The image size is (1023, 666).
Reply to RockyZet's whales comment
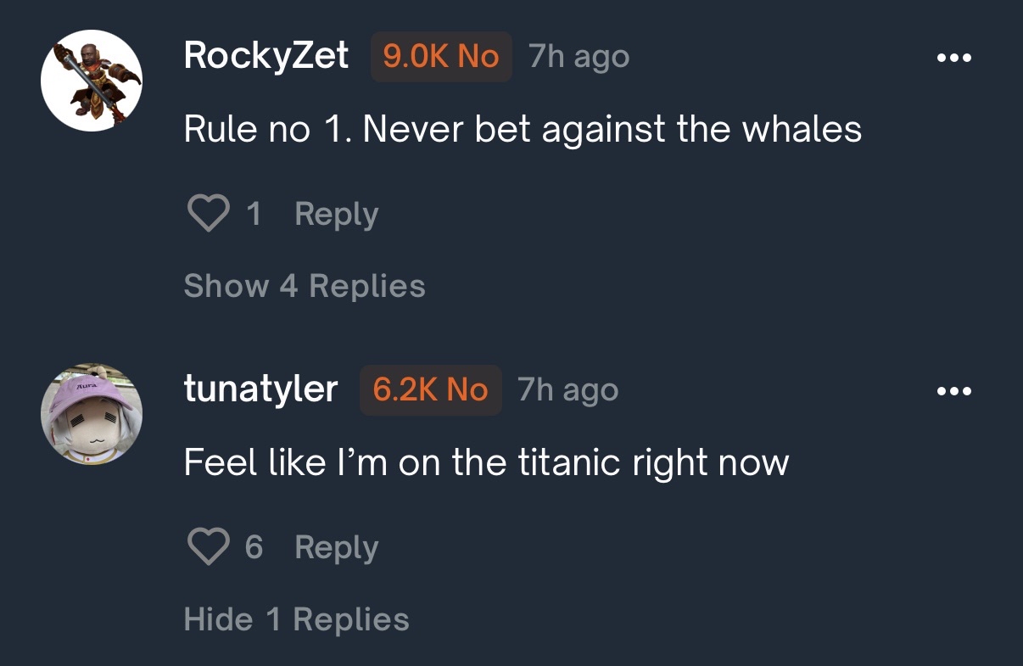tap(337, 215)
